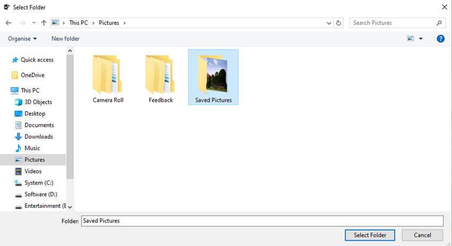
Task: Click the Pictures icon in the sidebar
Action: (x=18, y=160)
